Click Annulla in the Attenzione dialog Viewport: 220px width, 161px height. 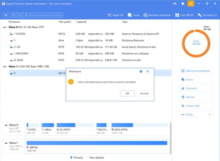click(144, 94)
